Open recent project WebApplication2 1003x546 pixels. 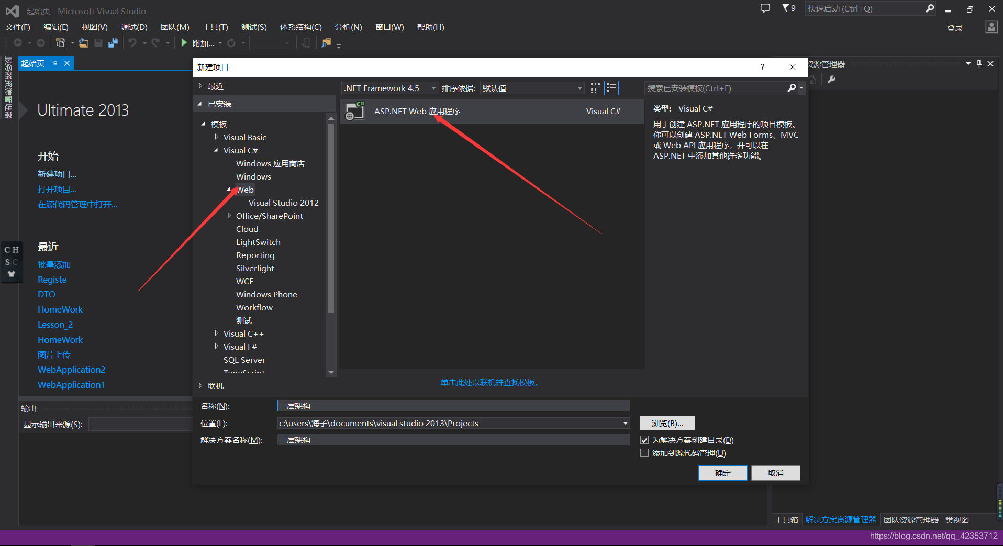[x=71, y=370]
